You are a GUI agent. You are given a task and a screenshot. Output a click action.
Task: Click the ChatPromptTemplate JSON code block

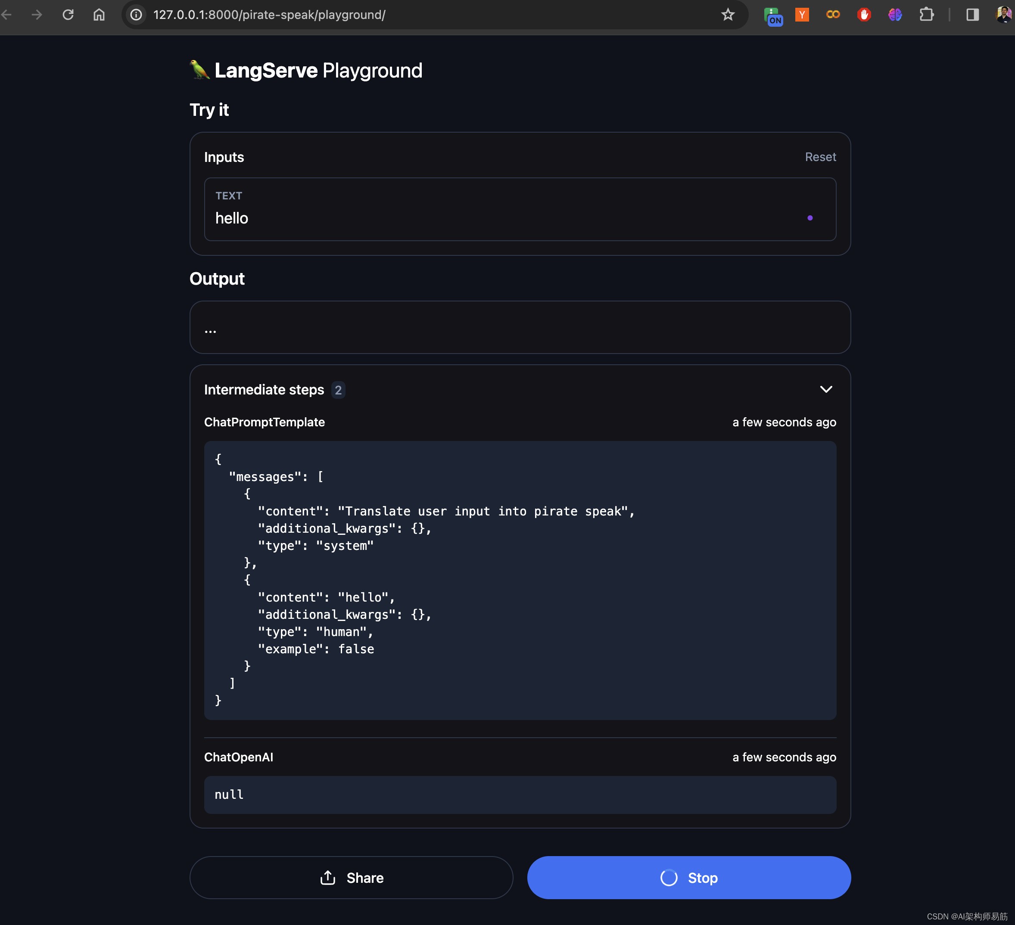520,580
